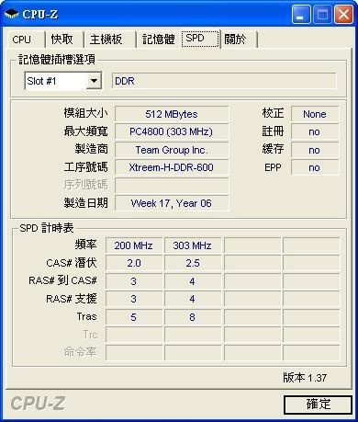The width and height of the screenshot is (358, 422).
Task: Click the 製造日期 label
Action: [x=86, y=203]
